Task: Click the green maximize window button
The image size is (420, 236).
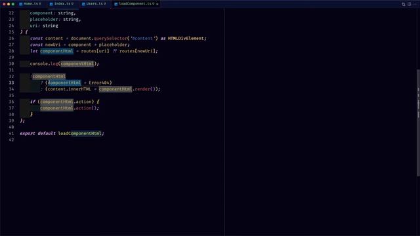Action: (x=13, y=4)
